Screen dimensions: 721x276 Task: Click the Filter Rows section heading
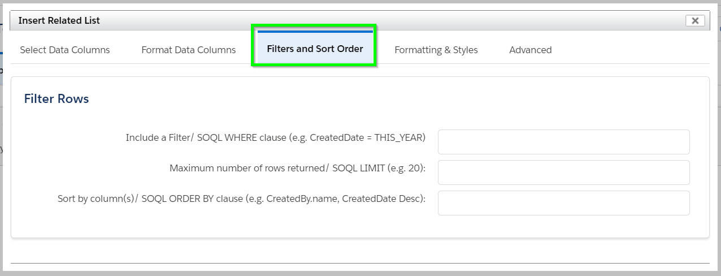(57, 99)
